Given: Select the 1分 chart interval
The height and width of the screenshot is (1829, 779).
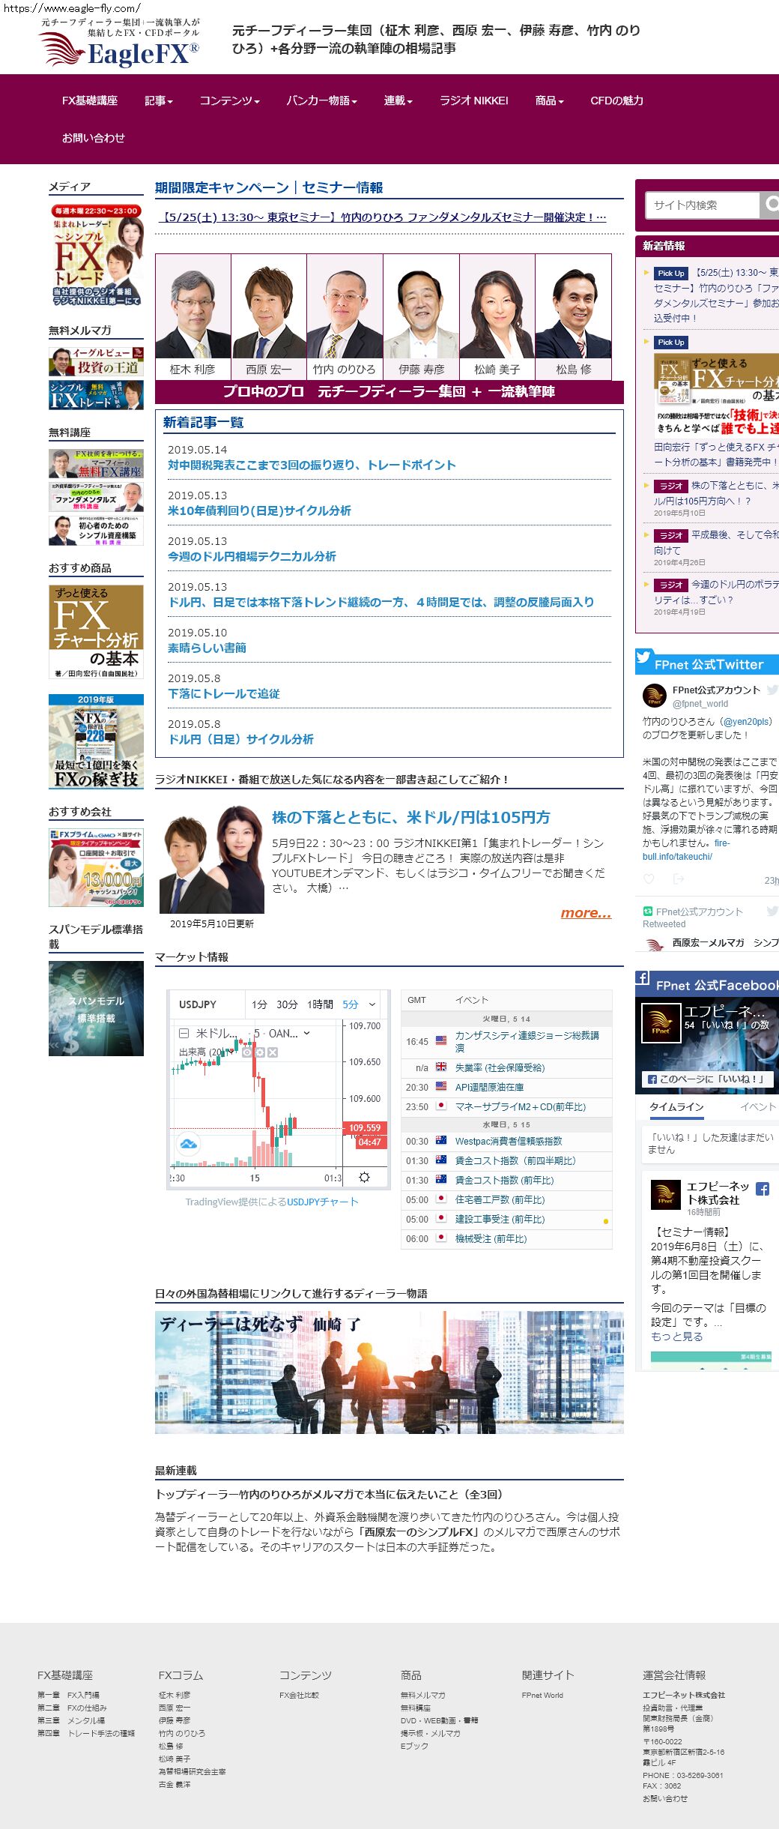Looking at the screenshot, I should pyautogui.click(x=259, y=1004).
